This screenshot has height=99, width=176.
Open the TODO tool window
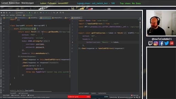click(6, 95)
